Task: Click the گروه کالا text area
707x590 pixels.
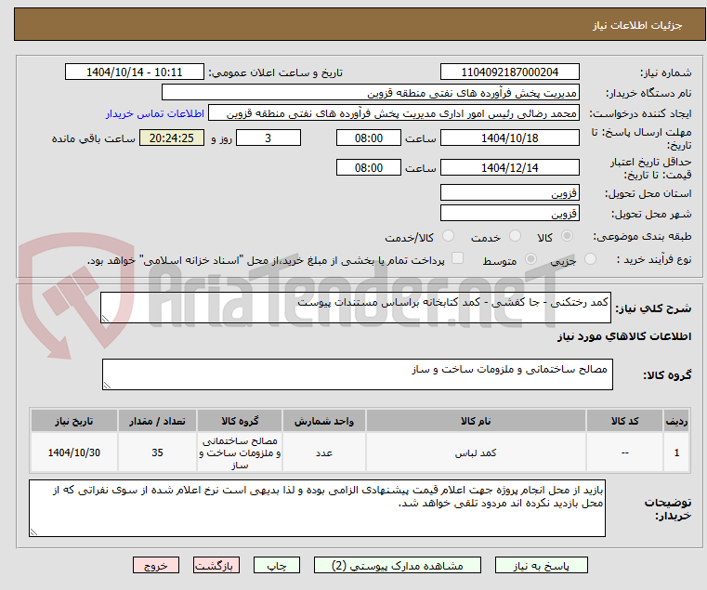Action: click(357, 374)
